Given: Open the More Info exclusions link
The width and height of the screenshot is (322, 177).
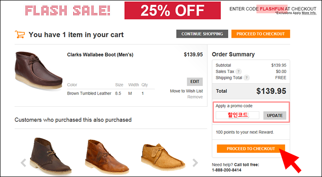Looking at the screenshot, I should [309, 13].
